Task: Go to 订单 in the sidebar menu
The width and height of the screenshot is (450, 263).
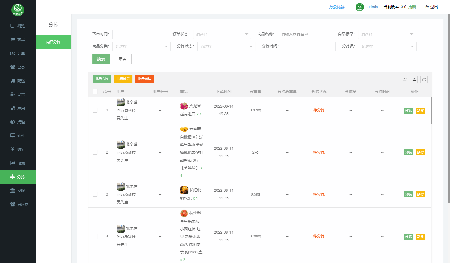Action: (18, 53)
